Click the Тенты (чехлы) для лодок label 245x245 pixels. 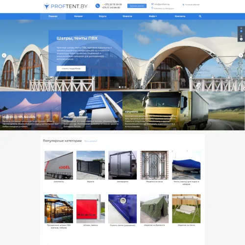pos(186,183)
